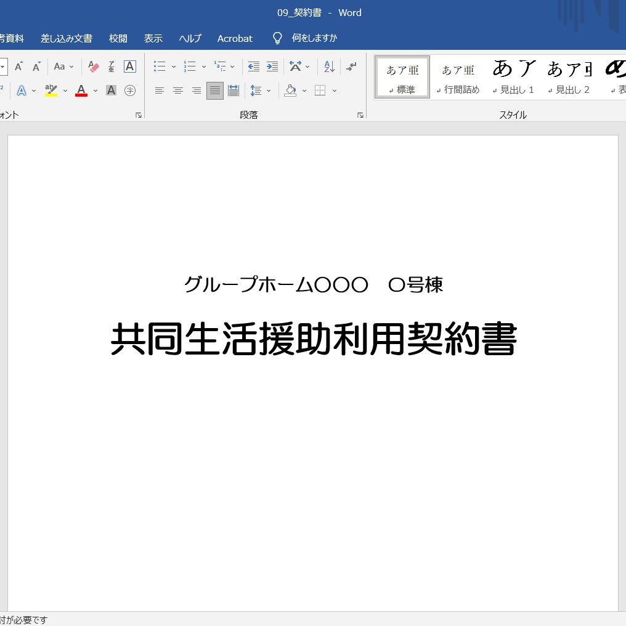The width and height of the screenshot is (626, 626).
Task: Open the Acrobat ribbon tab
Action: coord(235,38)
